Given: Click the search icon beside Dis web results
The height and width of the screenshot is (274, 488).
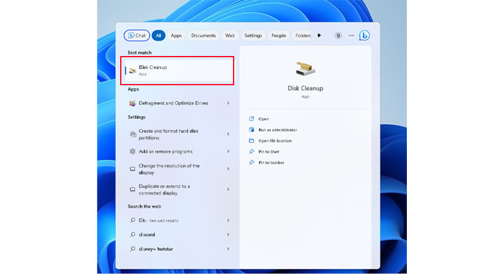Looking at the screenshot, I should [x=132, y=220].
